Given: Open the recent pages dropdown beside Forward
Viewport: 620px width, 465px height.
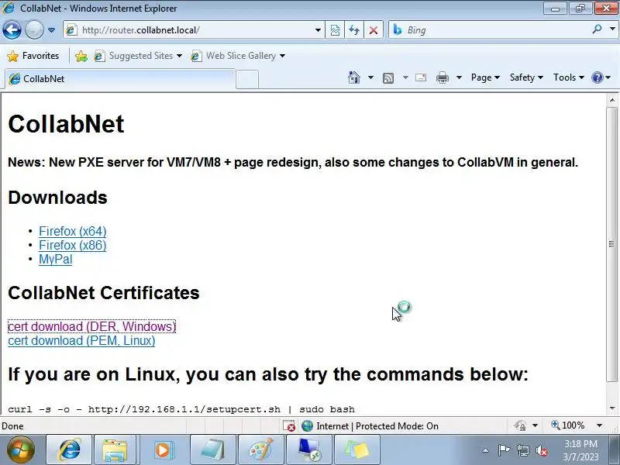Looking at the screenshot, I should point(51,30).
